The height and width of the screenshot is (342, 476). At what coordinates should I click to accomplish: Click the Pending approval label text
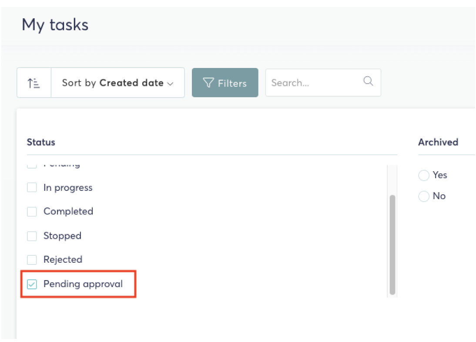(83, 284)
